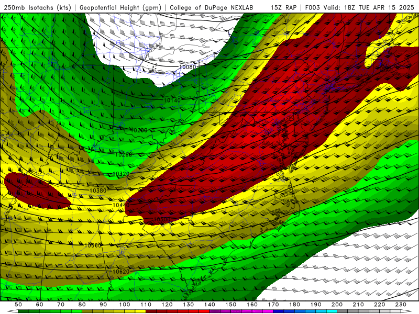Image resolution: width=419 pixels, height=314 pixels.
Task: Click the 'College of DuPage NEXLAB' label
Action: click(211, 7)
